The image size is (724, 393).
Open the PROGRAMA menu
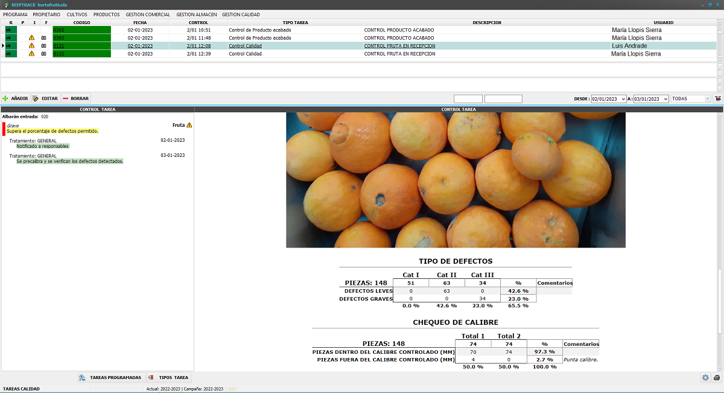click(15, 14)
